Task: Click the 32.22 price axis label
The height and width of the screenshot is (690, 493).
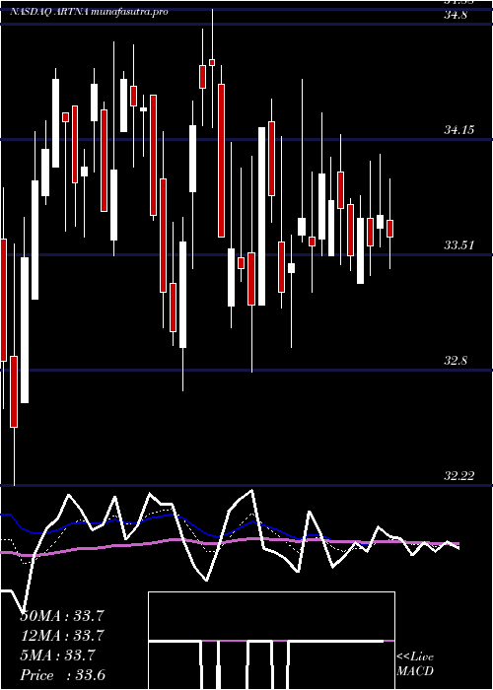Action: [x=459, y=476]
